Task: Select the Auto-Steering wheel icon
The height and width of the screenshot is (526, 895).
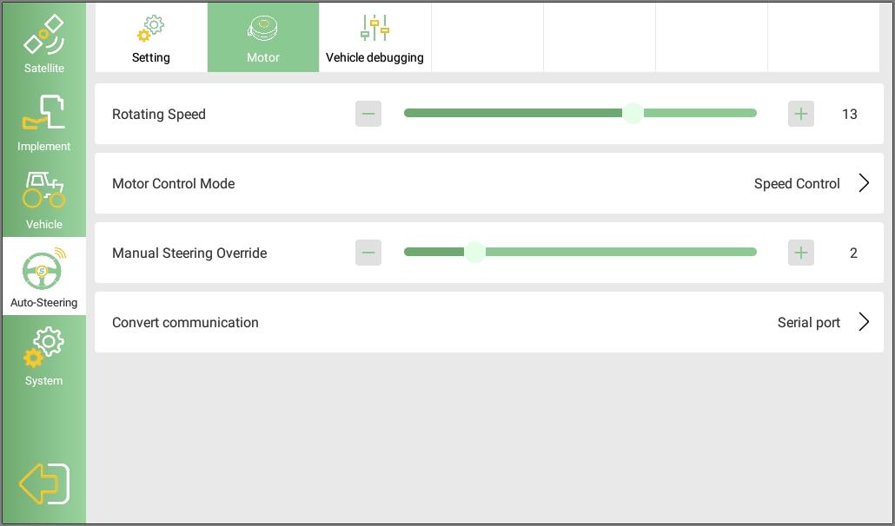Action: [43, 271]
